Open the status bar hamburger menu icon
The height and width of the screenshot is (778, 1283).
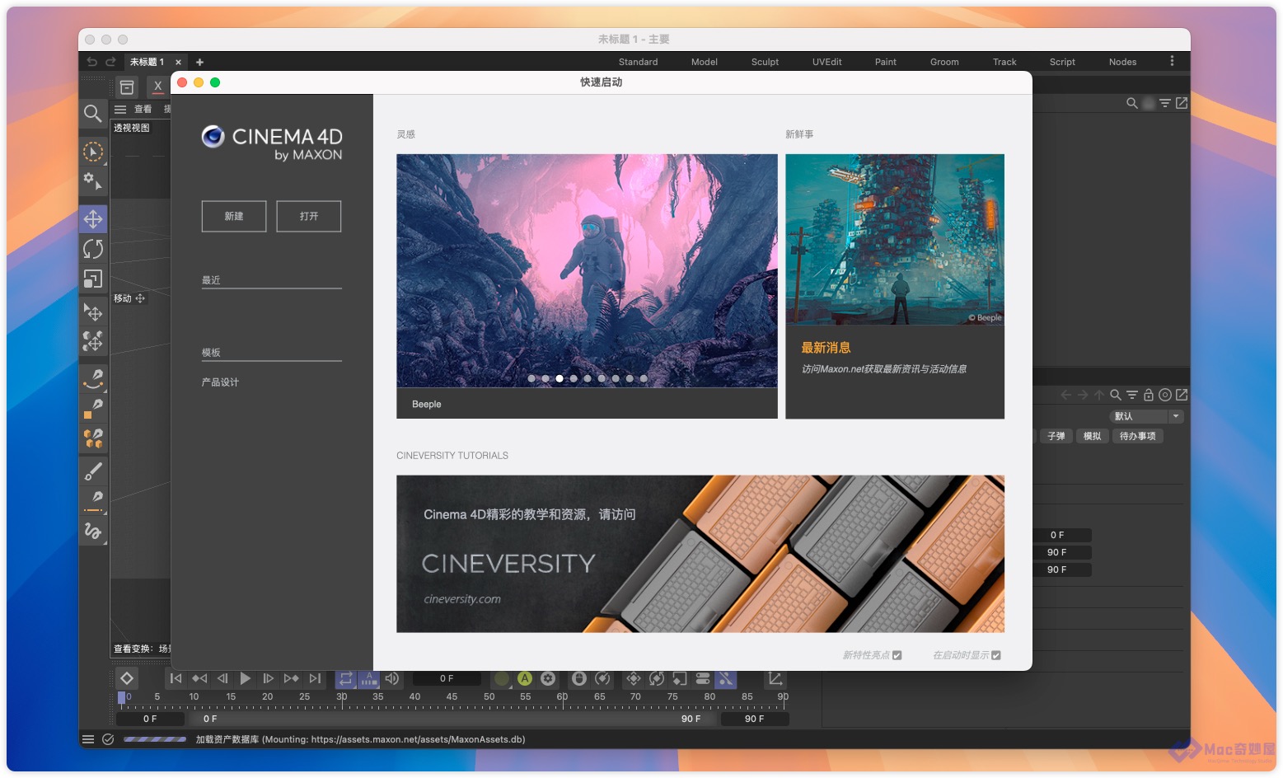[x=88, y=739]
